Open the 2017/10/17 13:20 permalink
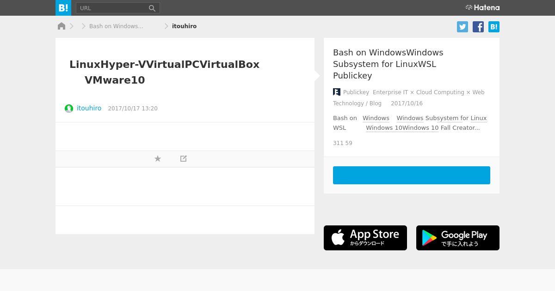Viewport: 555px width, 291px height. [x=133, y=109]
